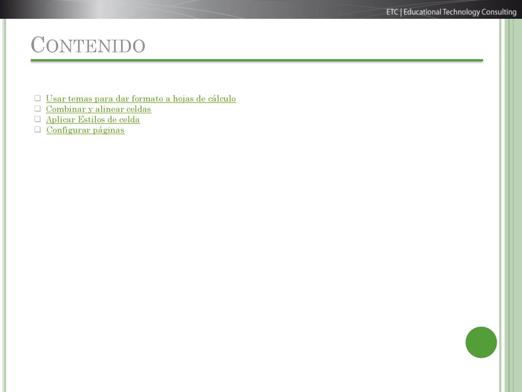522x392 pixels.
Task: Open link 'Usar temas para dar formato a hojas de cálculo'
Action: tap(141, 99)
